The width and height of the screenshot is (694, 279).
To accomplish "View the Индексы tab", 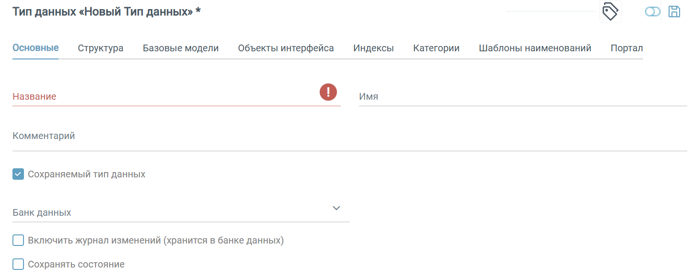I will click(373, 48).
